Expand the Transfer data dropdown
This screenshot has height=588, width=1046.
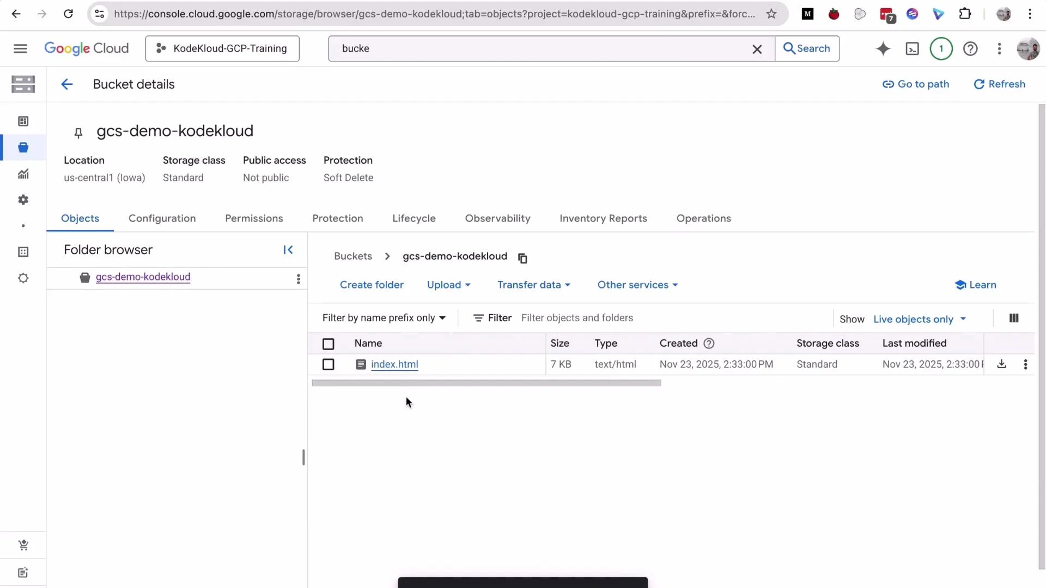pyautogui.click(x=534, y=285)
